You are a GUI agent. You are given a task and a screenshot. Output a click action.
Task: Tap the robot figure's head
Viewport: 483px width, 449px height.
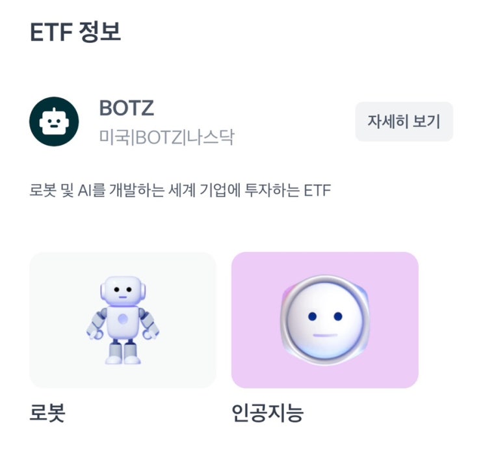pos(122,291)
